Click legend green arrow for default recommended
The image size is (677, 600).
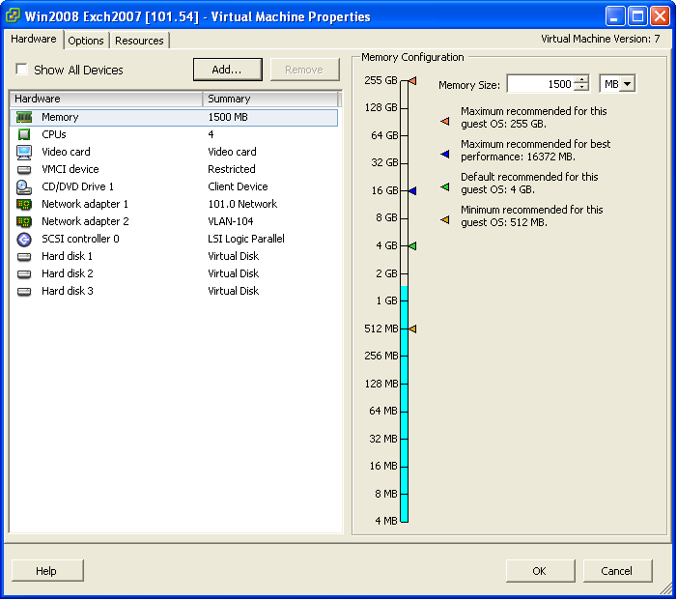click(444, 187)
